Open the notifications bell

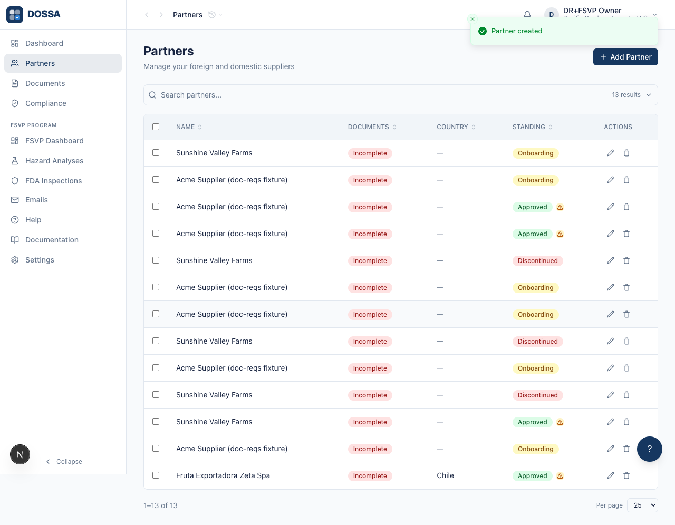(527, 15)
